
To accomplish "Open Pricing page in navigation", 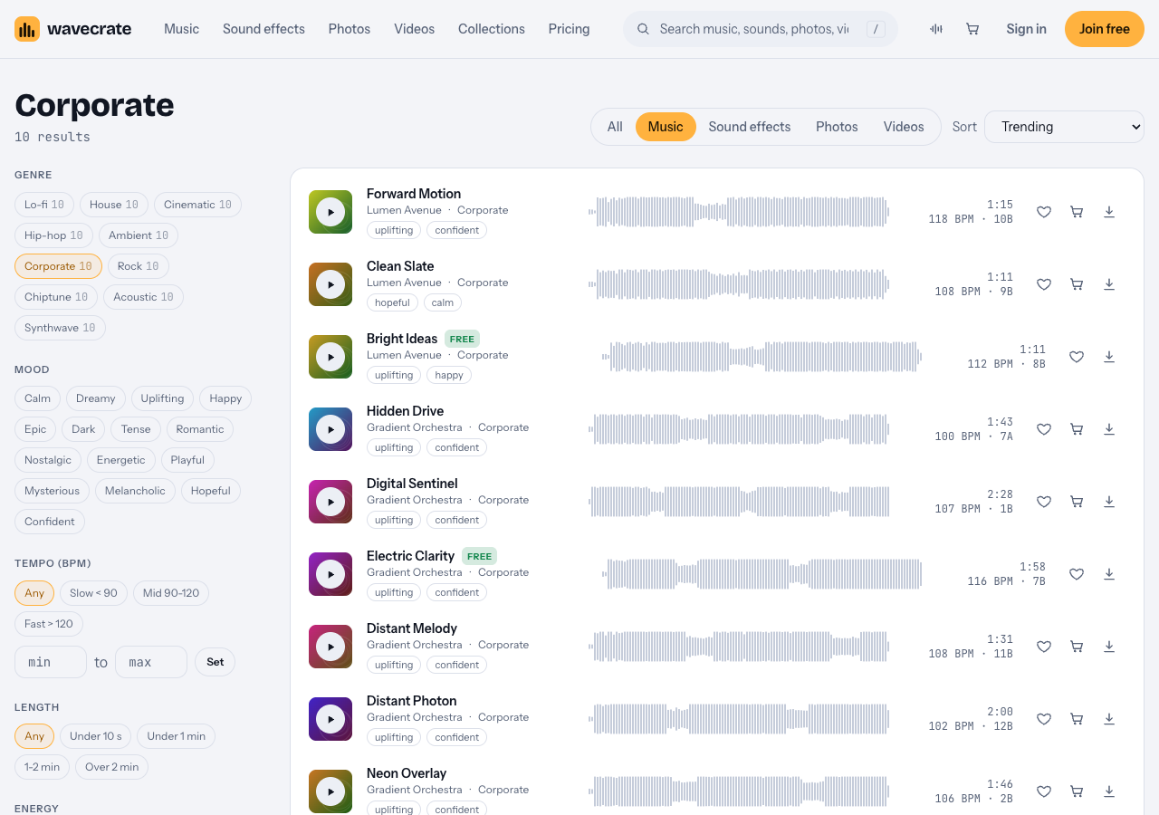I will [x=569, y=29].
